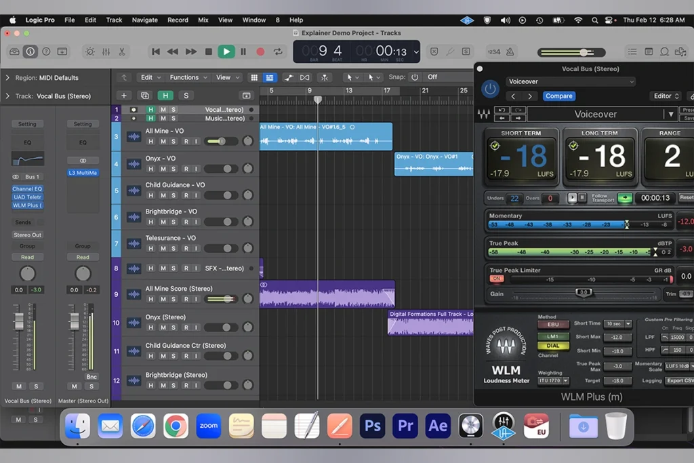
Task: Open the Channel EQ plugin slot
Action: pyautogui.click(x=27, y=188)
